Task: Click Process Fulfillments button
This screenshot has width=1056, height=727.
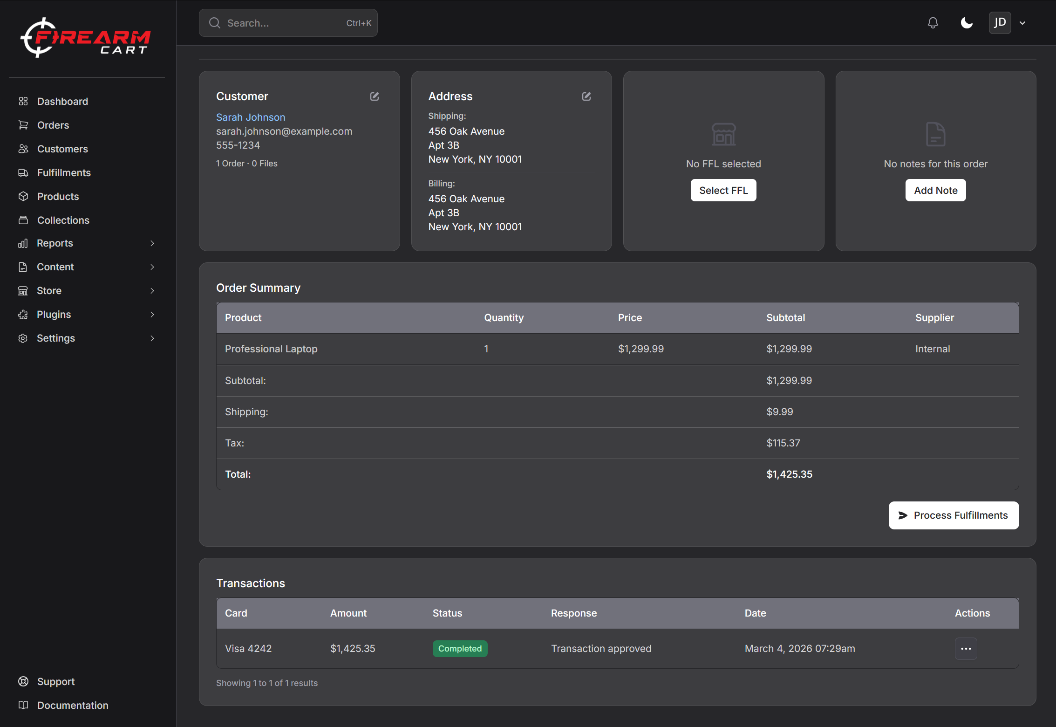Action: coord(954,515)
